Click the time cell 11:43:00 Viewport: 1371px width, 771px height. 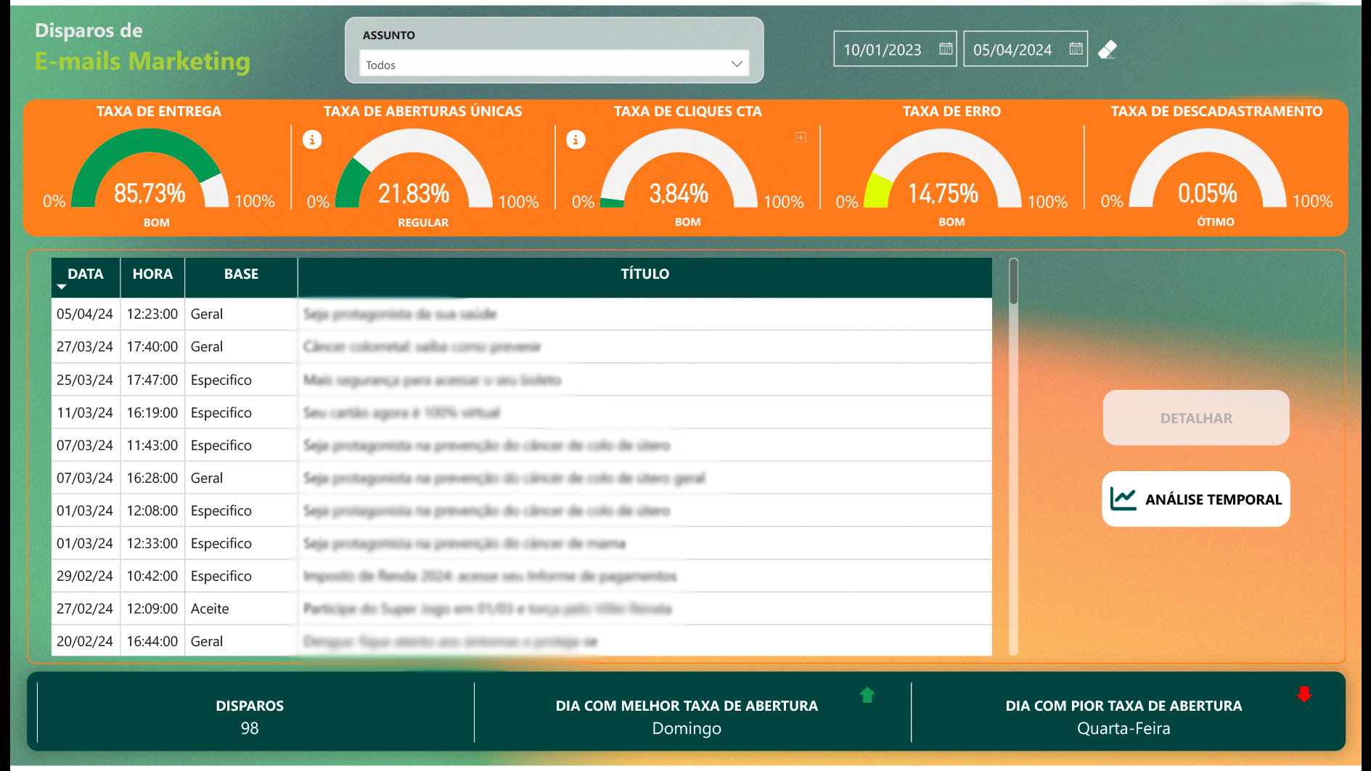click(152, 445)
